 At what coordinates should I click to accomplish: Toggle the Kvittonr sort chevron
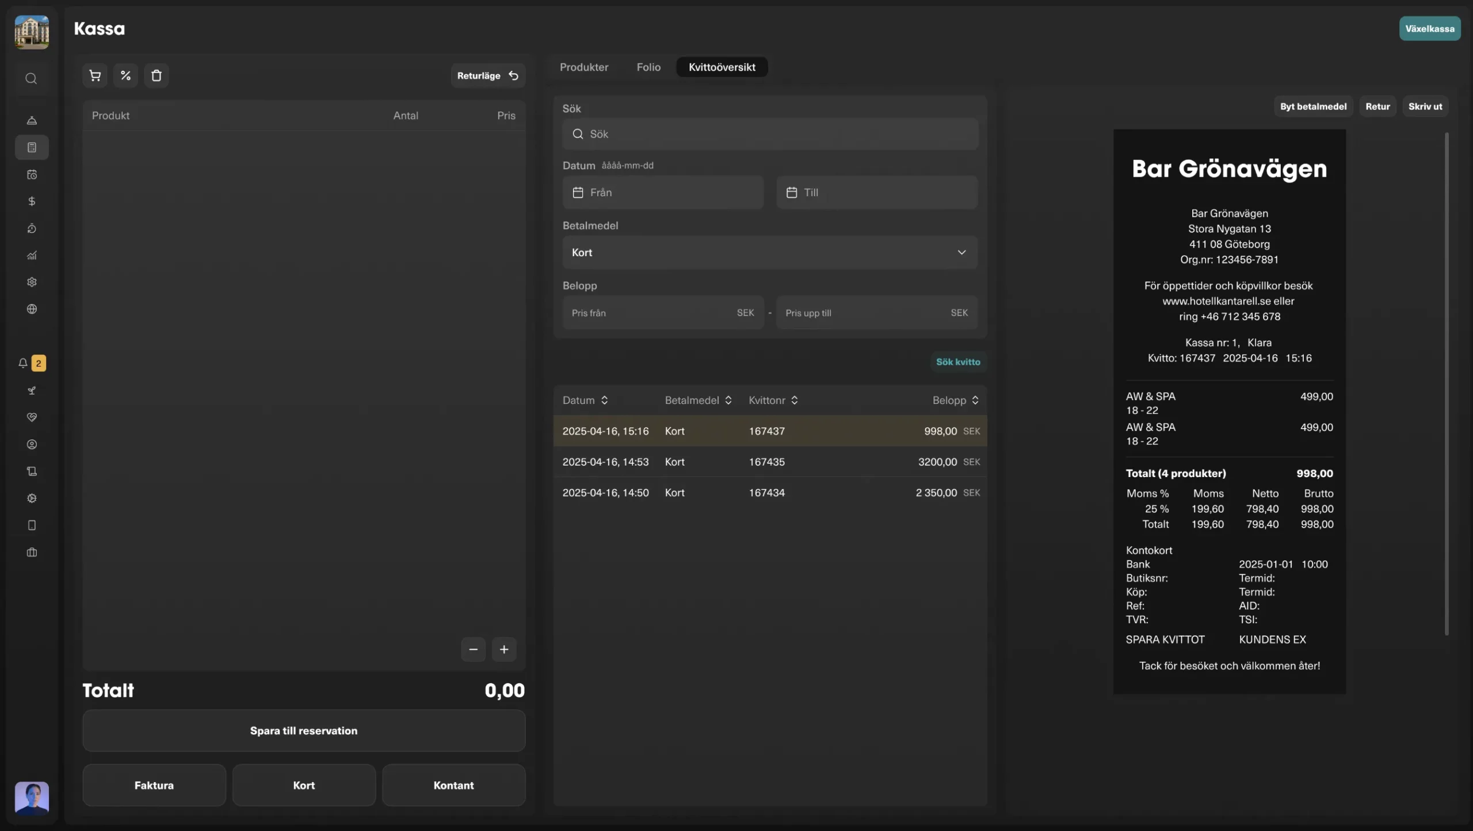[x=795, y=400]
